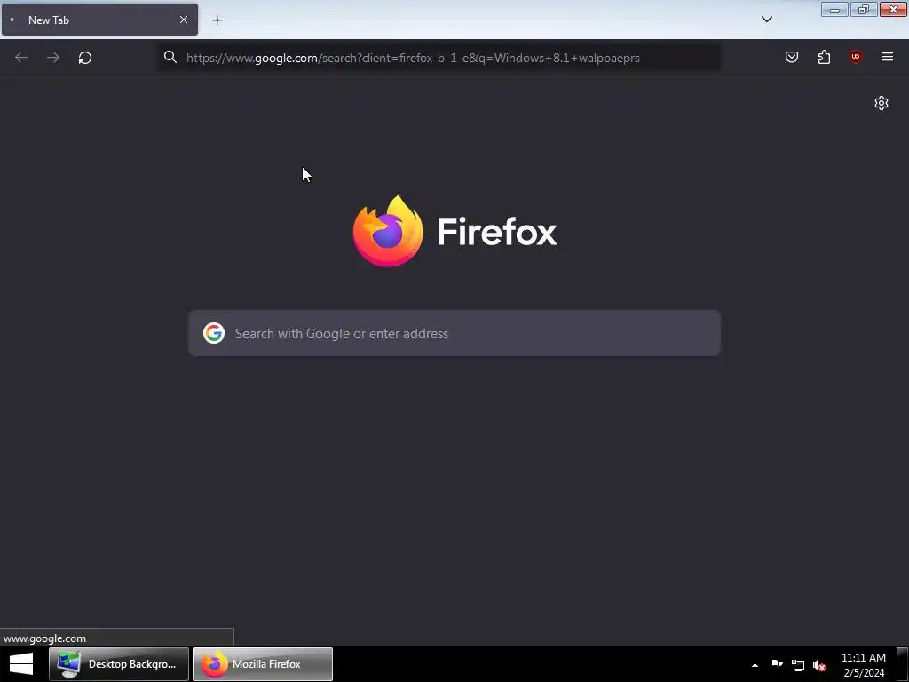Open Firefox application hamburger menu

click(888, 57)
